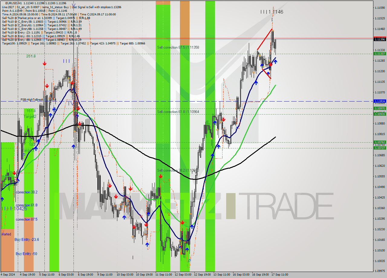
Task: Click the '1.11590' price axis label
Action: [380, 8]
